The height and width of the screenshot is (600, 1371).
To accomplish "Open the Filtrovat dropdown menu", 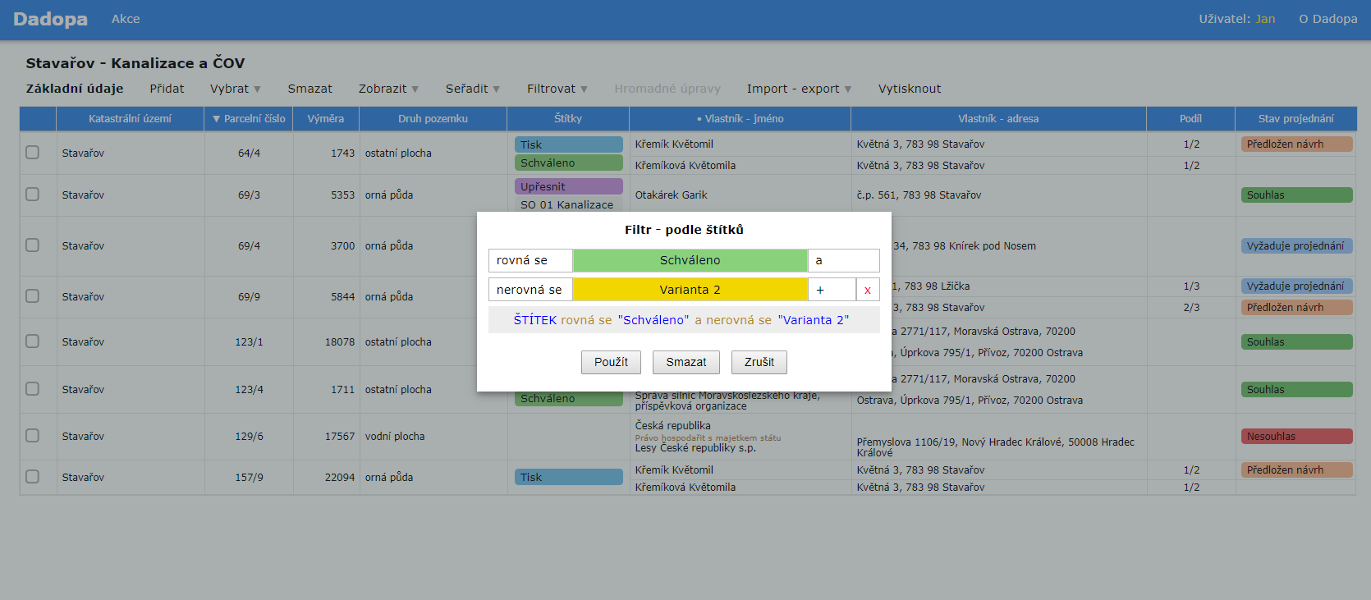I will (557, 89).
